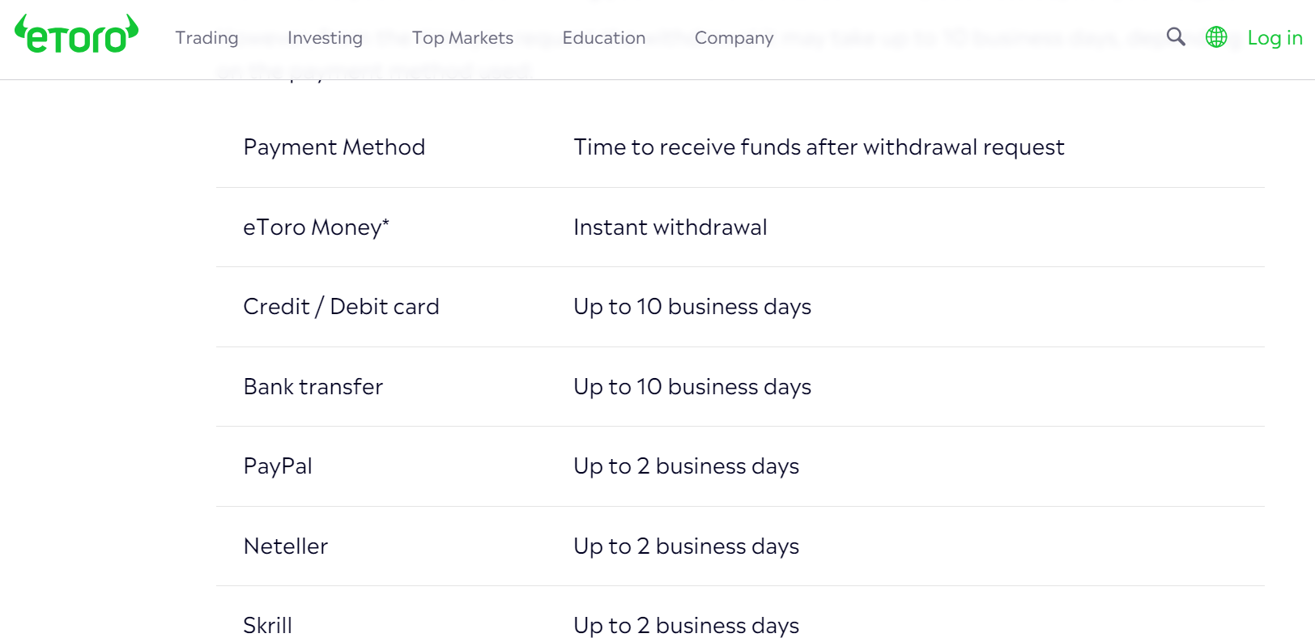
Task: Click the Instant withdrawal cell
Action: [x=670, y=227]
